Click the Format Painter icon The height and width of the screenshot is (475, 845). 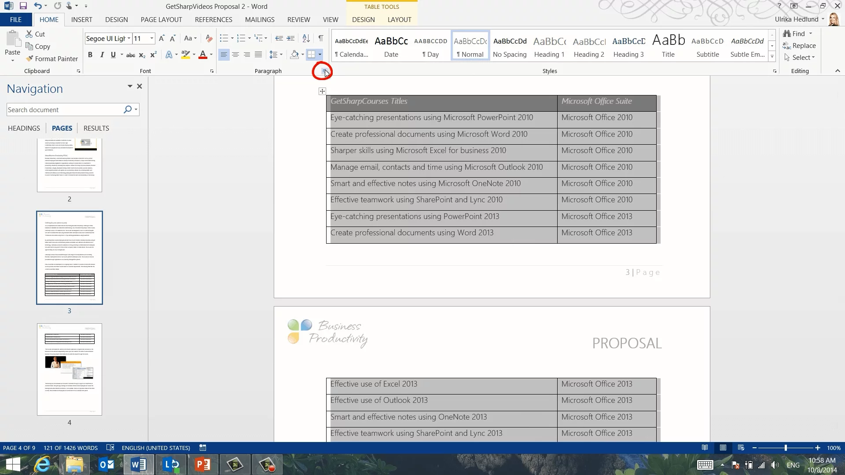pos(29,58)
